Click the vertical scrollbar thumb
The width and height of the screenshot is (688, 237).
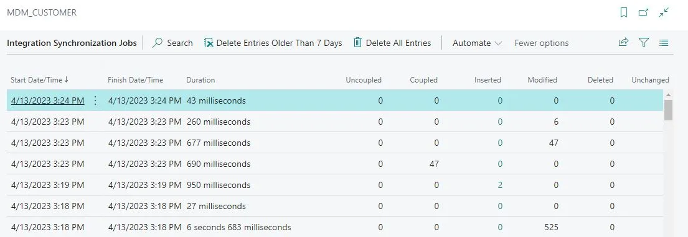click(668, 110)
